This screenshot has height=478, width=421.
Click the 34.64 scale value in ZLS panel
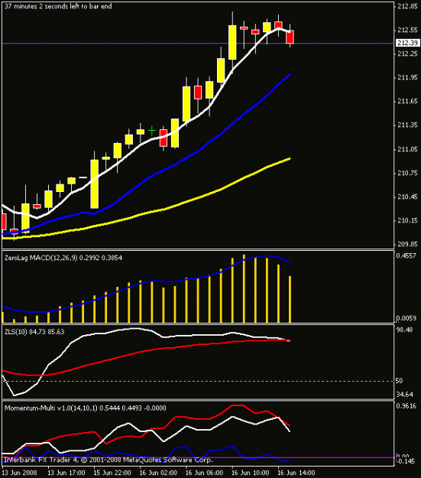(x=404, y=395)
